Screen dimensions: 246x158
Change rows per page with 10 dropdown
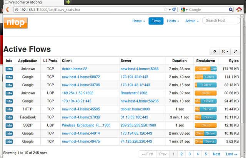pos(224,51)
